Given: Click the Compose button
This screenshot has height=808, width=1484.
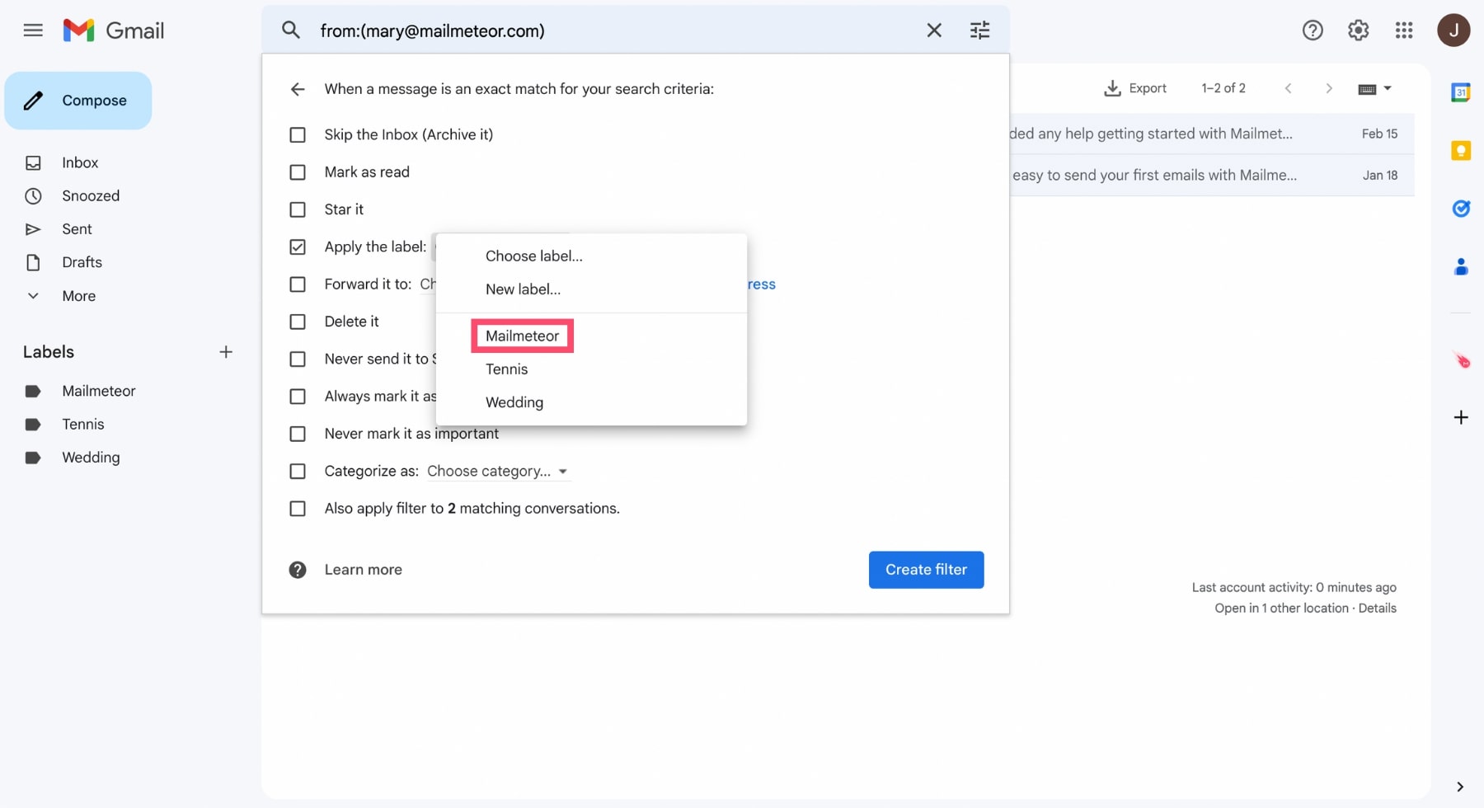Looking at the screenshot, I should click(78, 101).
